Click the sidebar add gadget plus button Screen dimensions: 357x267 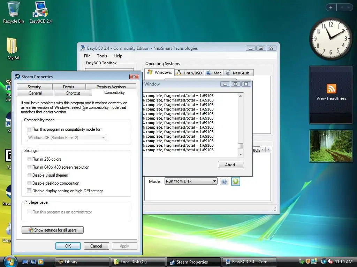point(331,8)
